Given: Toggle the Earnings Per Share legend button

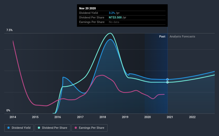Looking at the screenshot, I should (89, 128).
